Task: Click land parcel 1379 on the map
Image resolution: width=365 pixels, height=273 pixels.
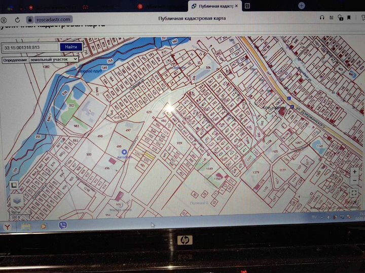Action: 255,173
